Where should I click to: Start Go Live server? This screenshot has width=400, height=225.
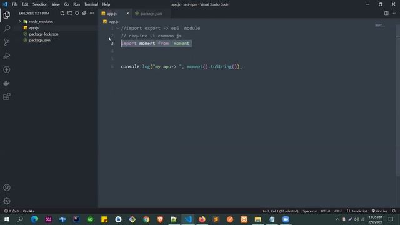[379, 211]
